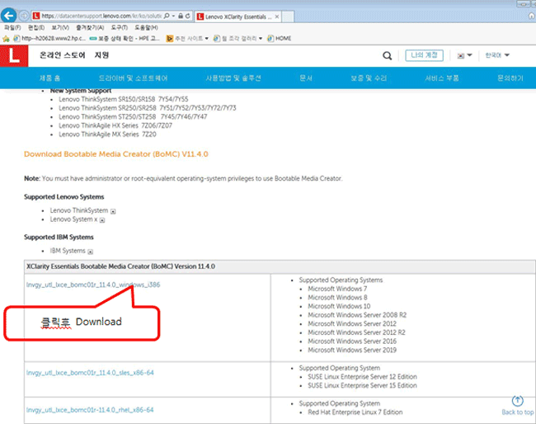The image size is (536, 424).
Task: Open a new blank browser tab
Action: click(288, 16)
